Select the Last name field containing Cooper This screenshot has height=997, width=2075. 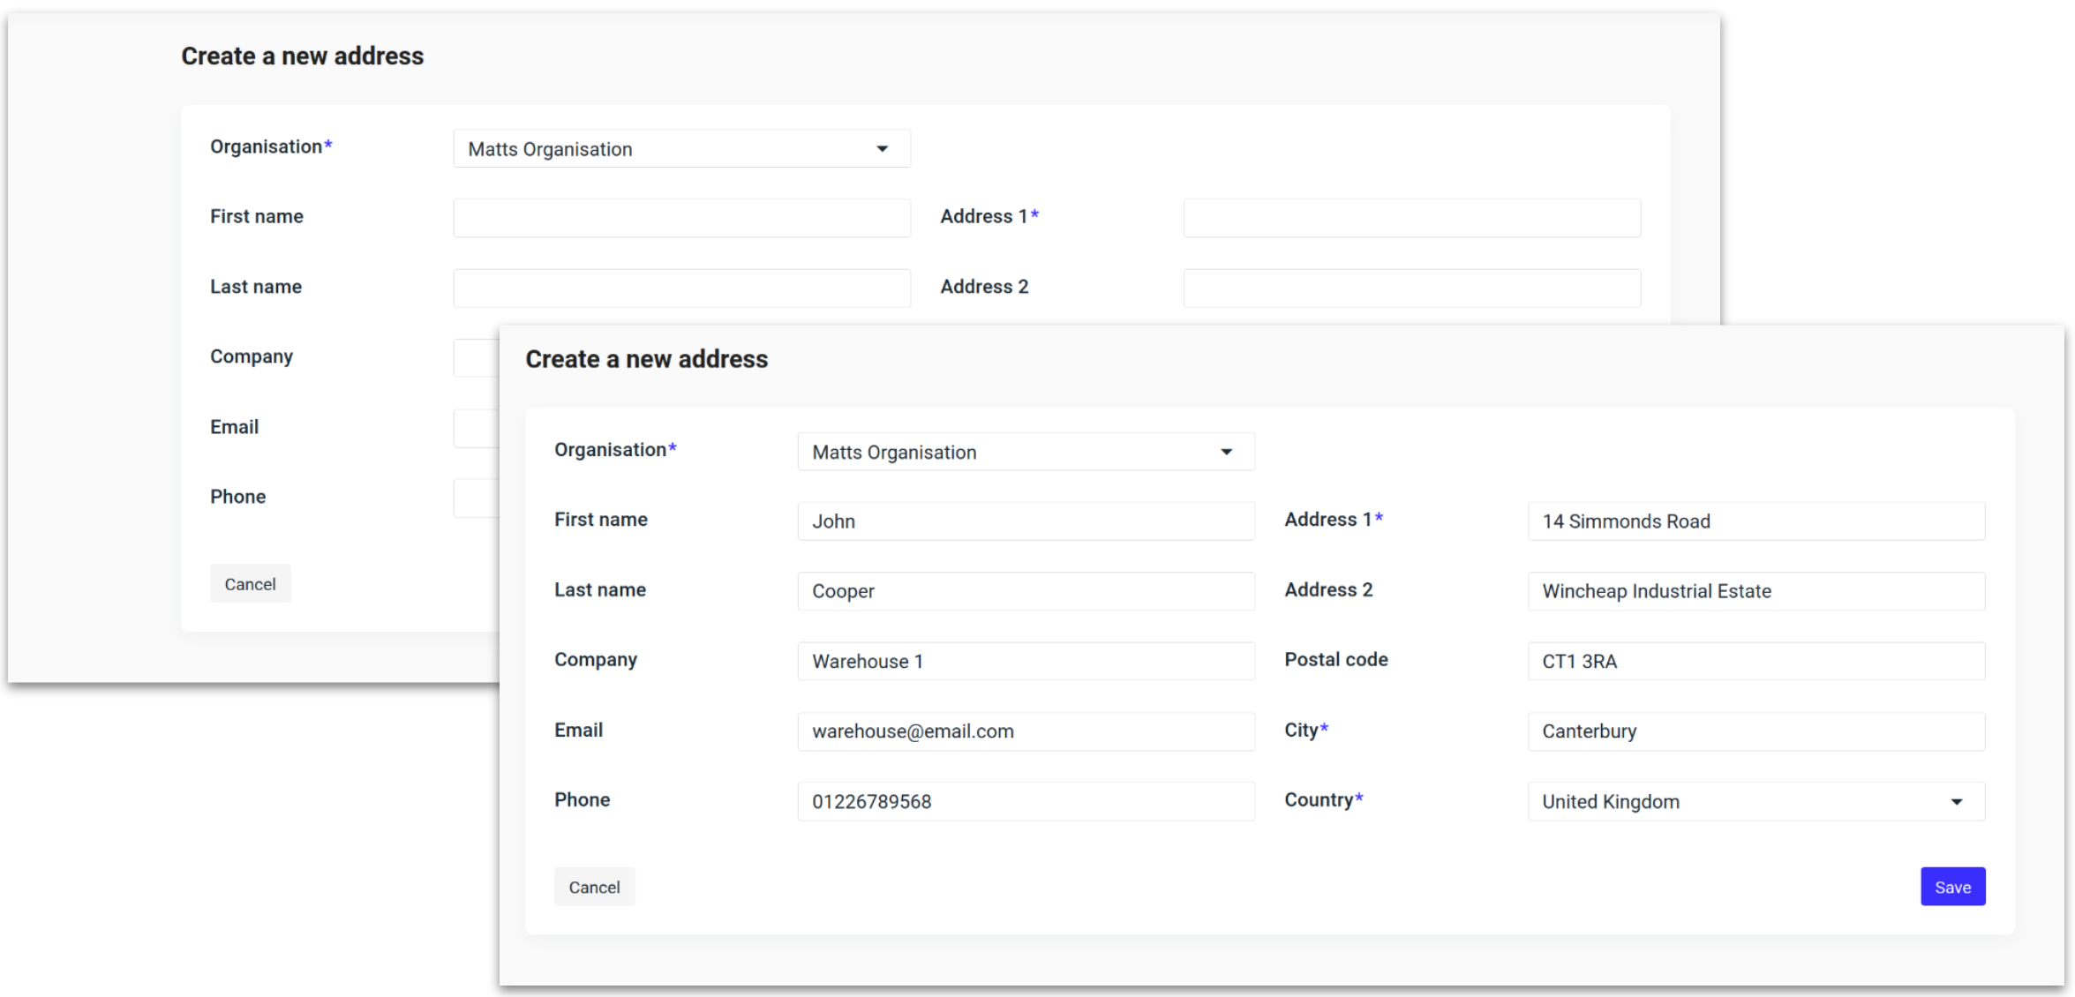point(1024,590)
